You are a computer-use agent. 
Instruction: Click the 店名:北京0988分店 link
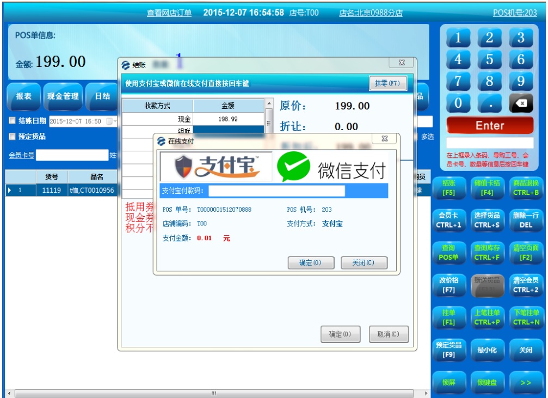coord(371,13)
